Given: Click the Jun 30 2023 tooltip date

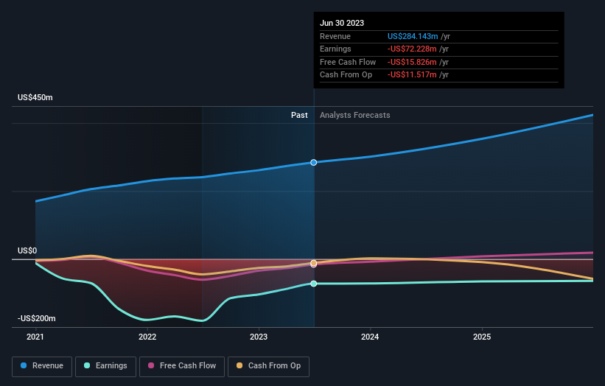Looking at the screenshot, I should pos(342,23).
